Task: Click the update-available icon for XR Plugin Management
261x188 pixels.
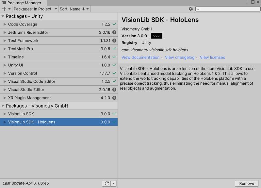Action: coord(114,98)
